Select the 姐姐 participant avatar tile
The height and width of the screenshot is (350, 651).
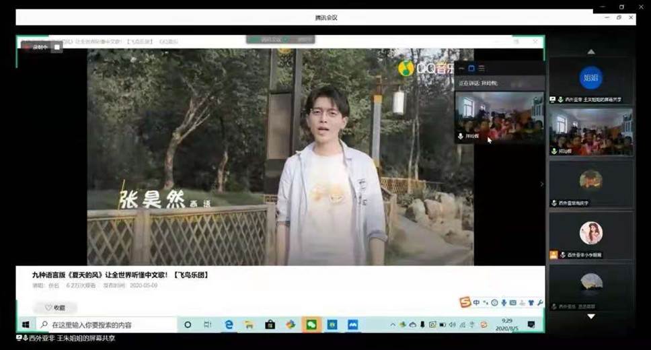coord(590,78)
